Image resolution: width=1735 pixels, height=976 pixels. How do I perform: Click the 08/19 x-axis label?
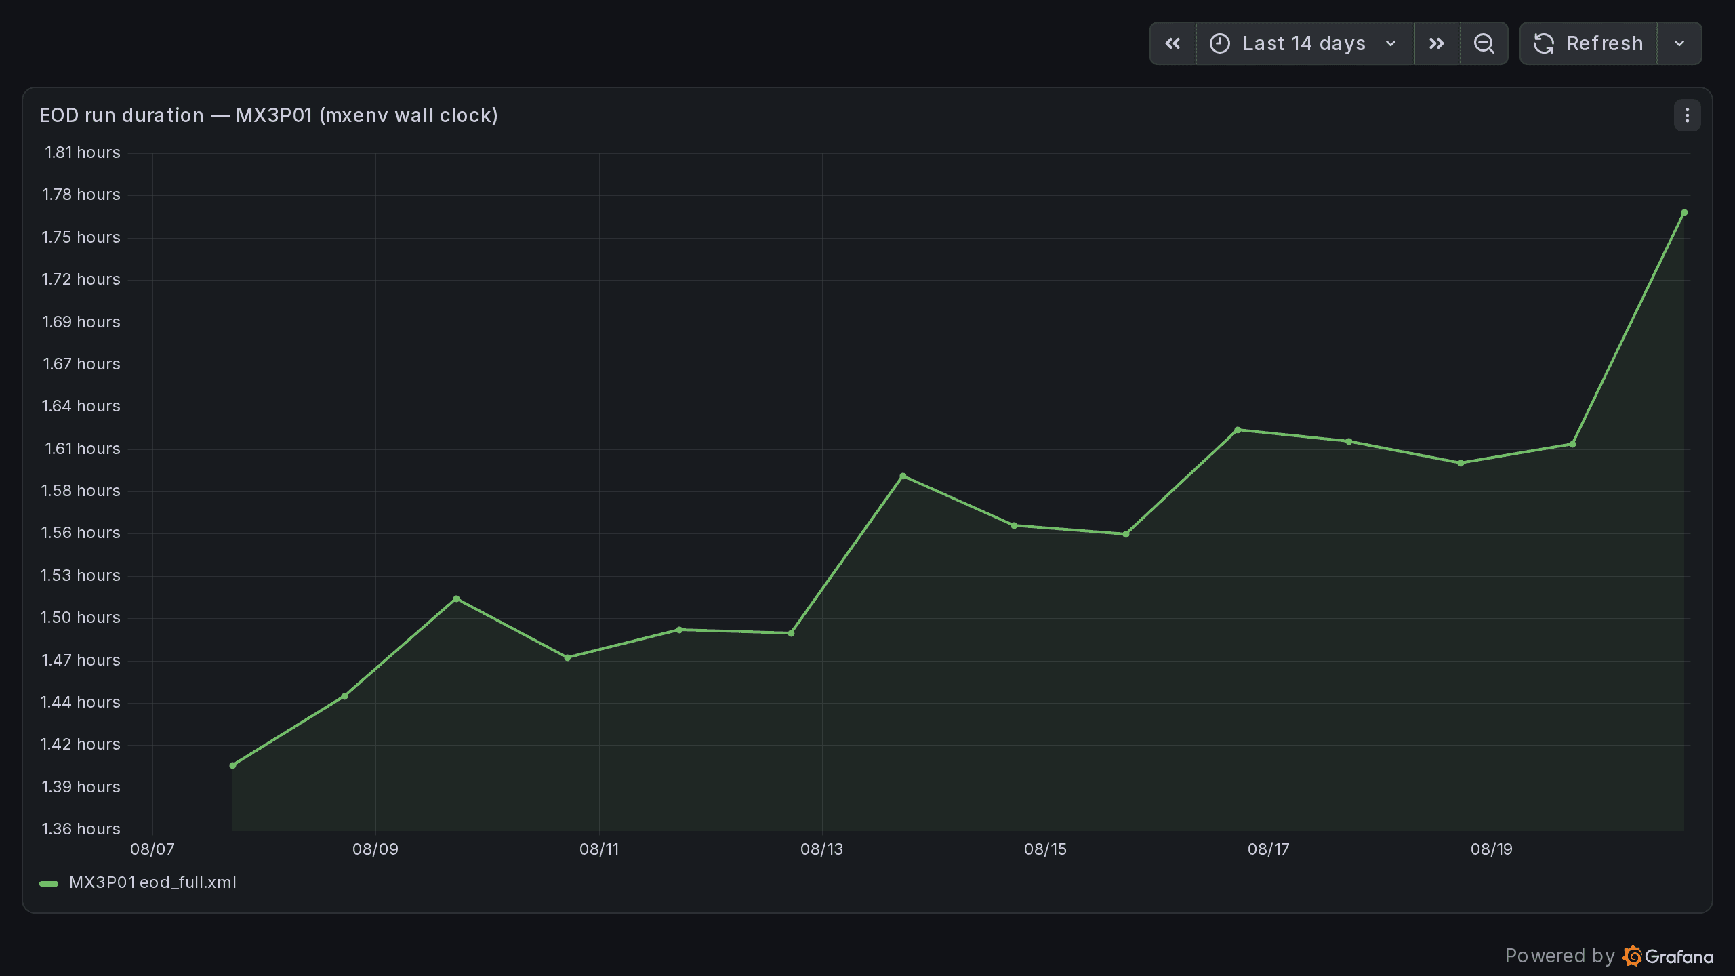click(x=1491, y=849)
